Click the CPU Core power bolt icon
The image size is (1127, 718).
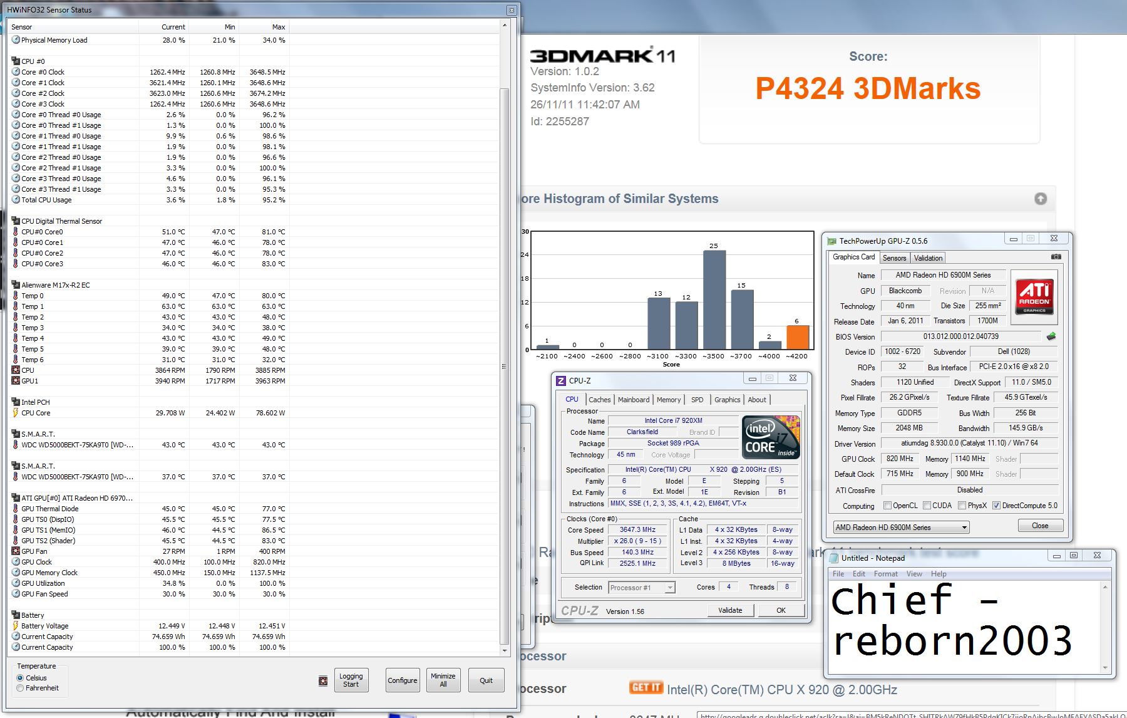(x=16, y=413)
